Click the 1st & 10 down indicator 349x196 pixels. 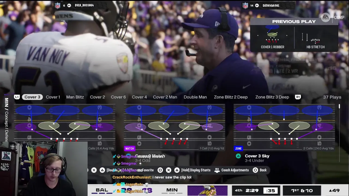coord(302,191)
